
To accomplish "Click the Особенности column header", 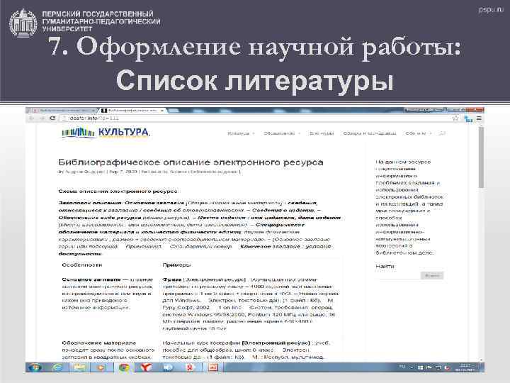I will click(82, 265).
